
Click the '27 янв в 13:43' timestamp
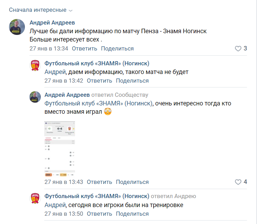point(64,182)
